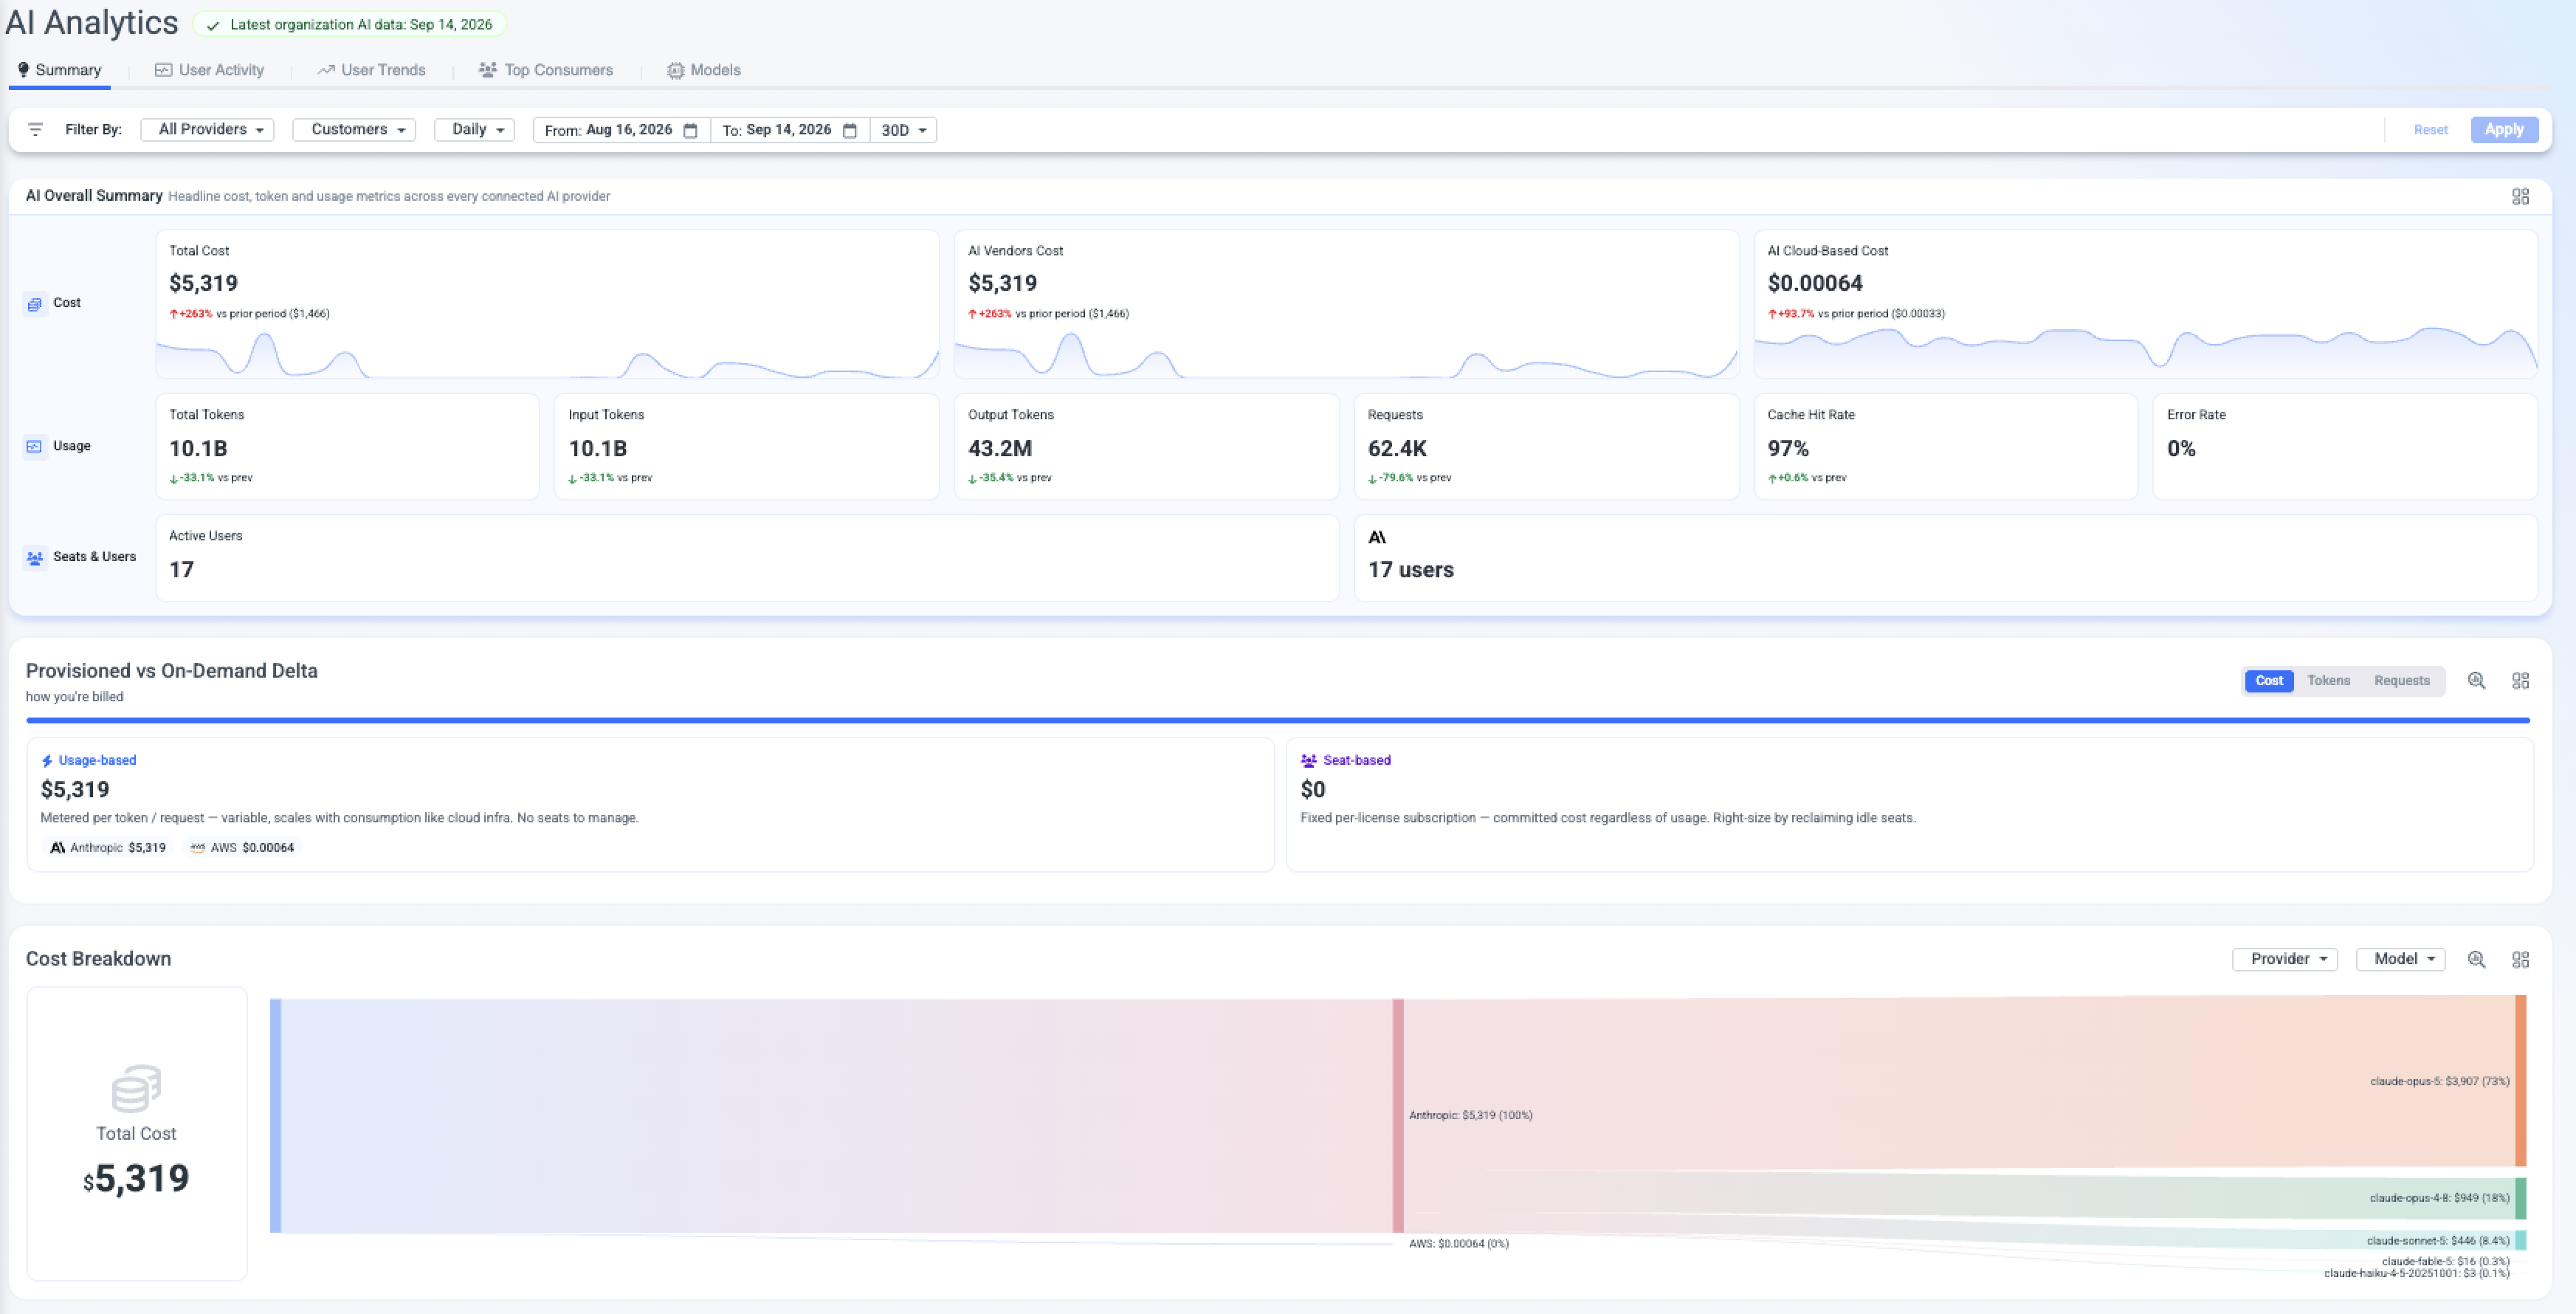The width and height of the screenshot is (2576, 1314).
Task: Click the orange claude-opus-5 Sankey node
Action: (x=2521, y=1080)
